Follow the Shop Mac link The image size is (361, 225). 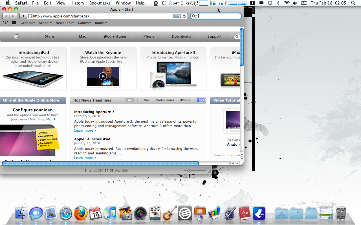[x=47, y=119]
